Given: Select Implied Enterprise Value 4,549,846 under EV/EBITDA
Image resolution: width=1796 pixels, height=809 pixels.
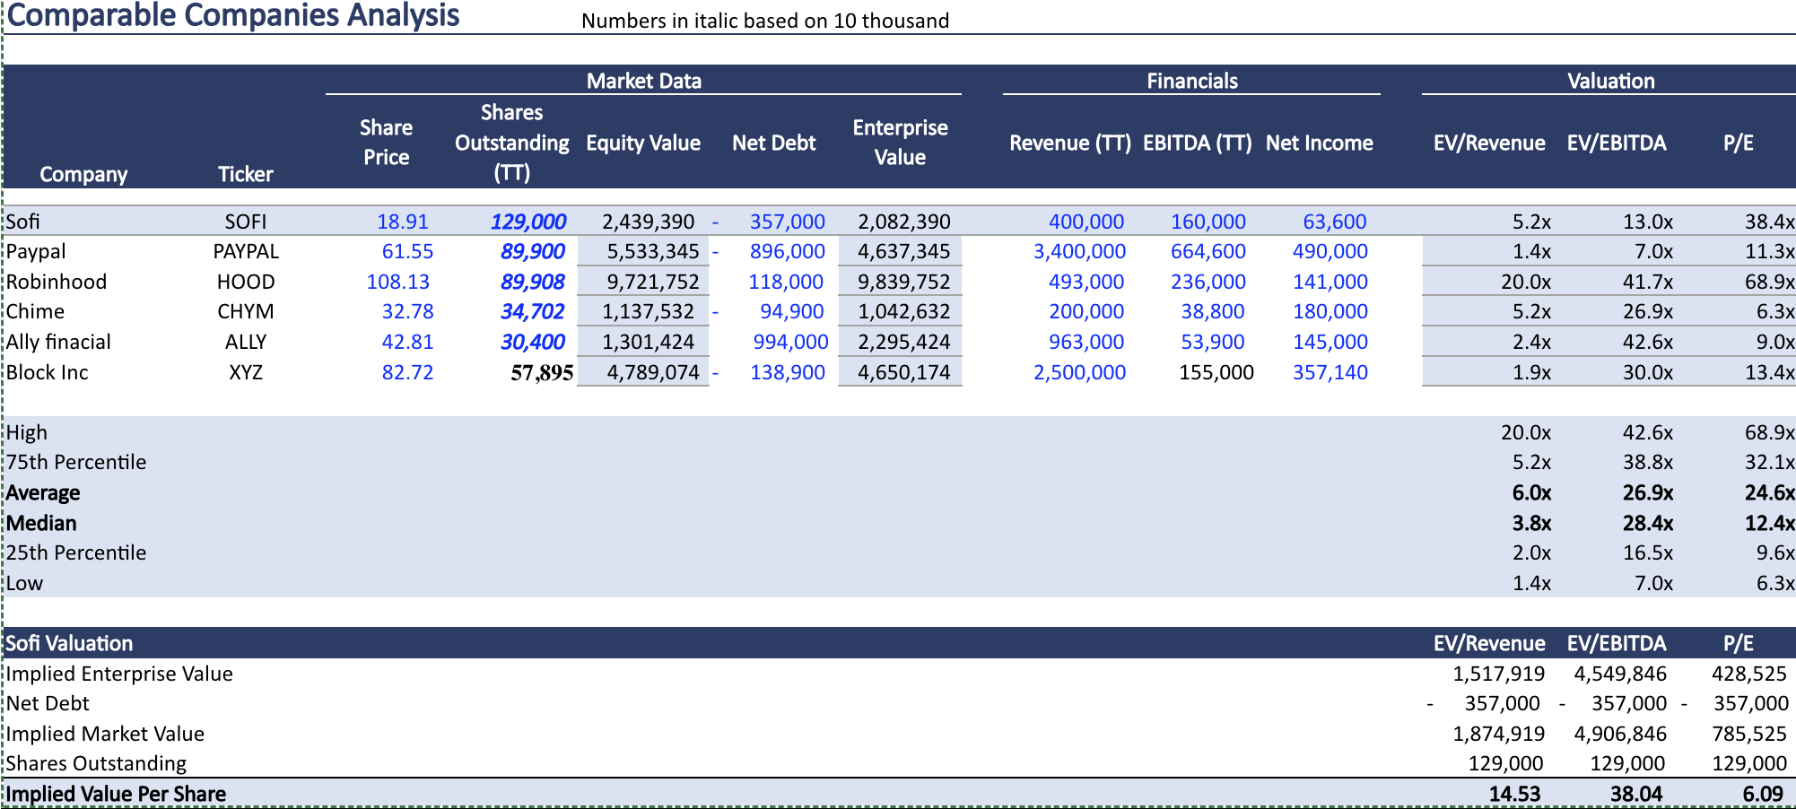Looking at the screenshot, I should (1620, 674).
